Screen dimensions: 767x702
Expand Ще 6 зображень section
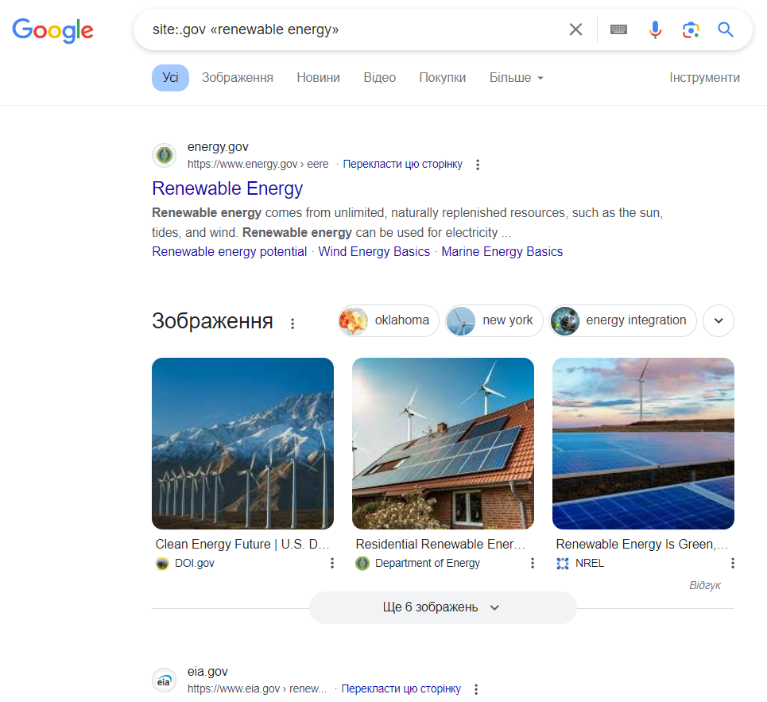click(x=443, y=607)
